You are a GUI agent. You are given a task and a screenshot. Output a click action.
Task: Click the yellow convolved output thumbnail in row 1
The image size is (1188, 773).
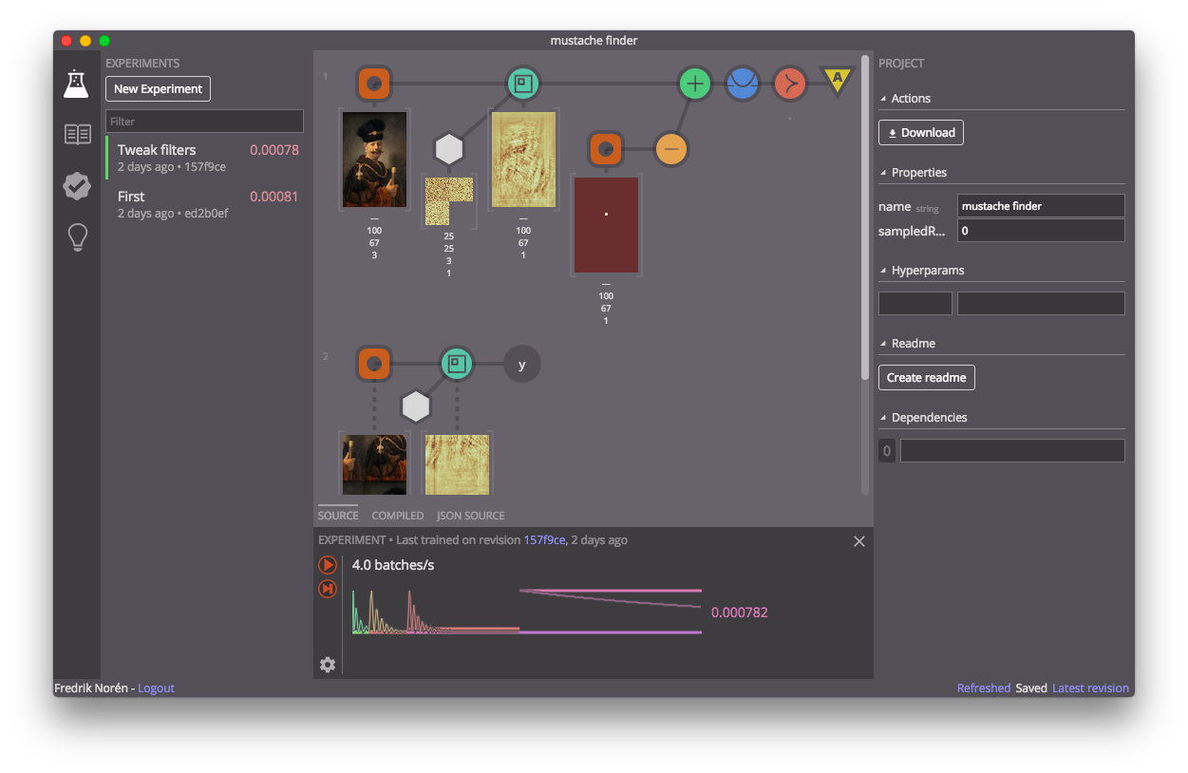523,160
